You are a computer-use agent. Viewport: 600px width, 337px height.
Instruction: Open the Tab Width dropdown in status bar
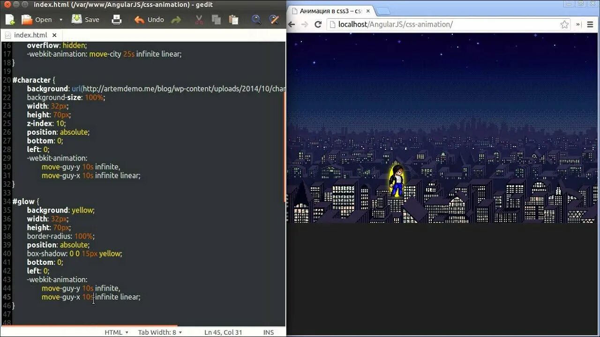160,332
